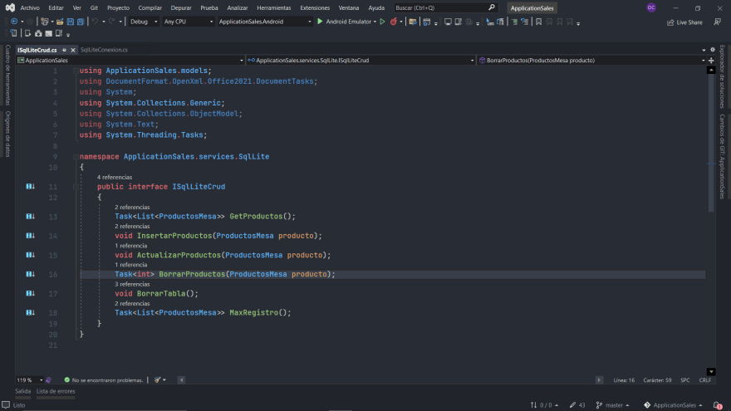Screen dimensions: 731x411
Task: Click the split editor window icon
Action: tap(711, 60)
